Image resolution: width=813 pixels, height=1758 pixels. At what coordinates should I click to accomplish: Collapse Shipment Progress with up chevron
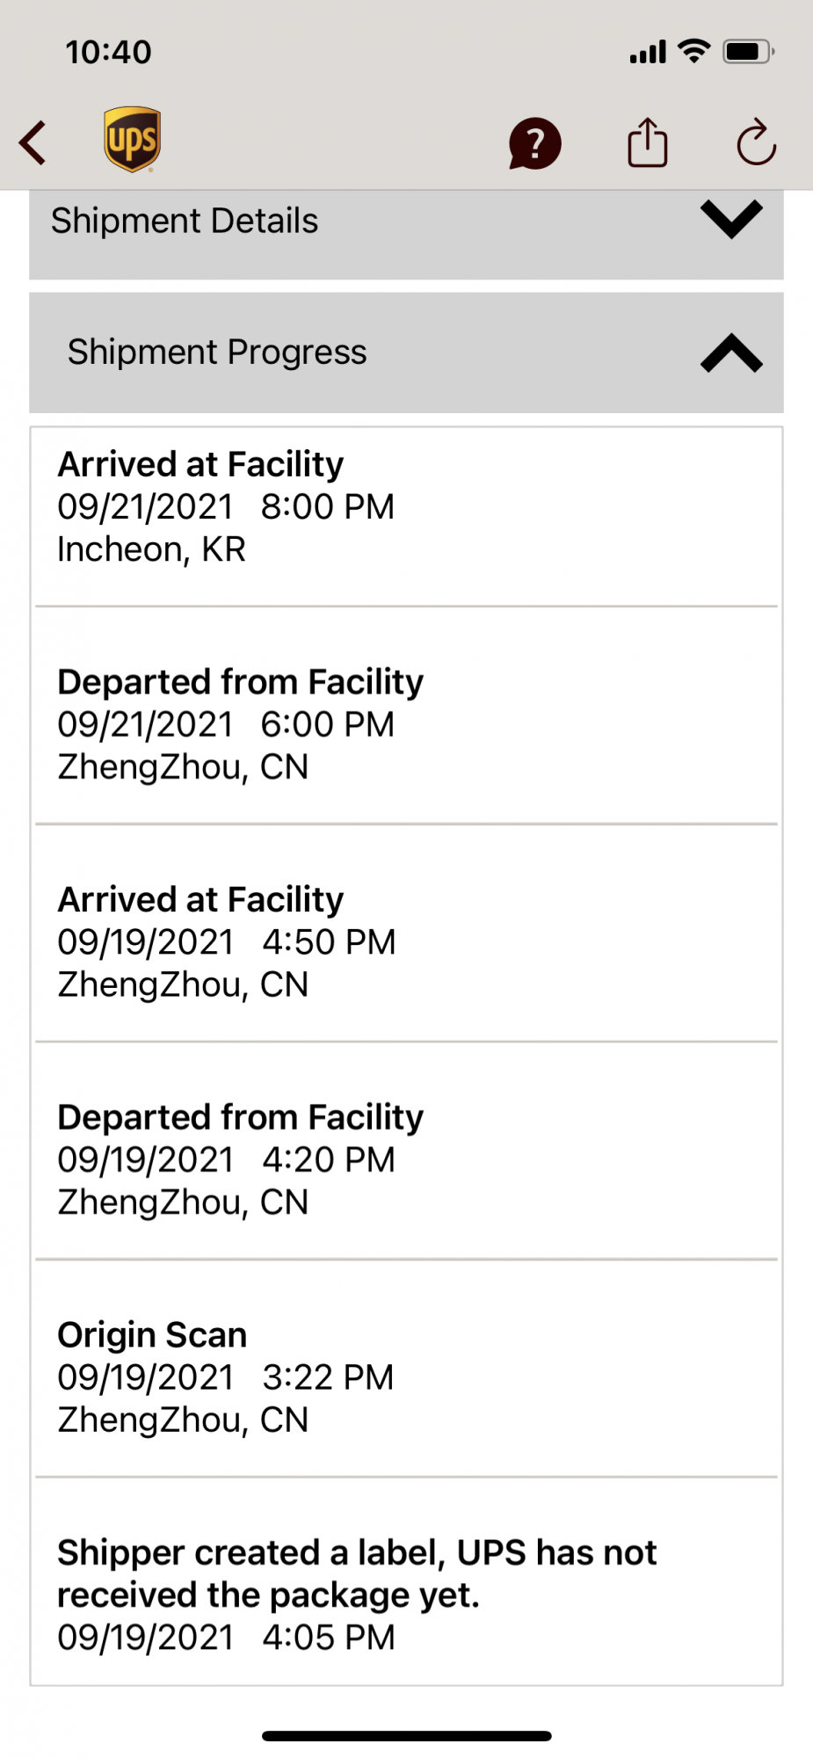coord(731,352)
